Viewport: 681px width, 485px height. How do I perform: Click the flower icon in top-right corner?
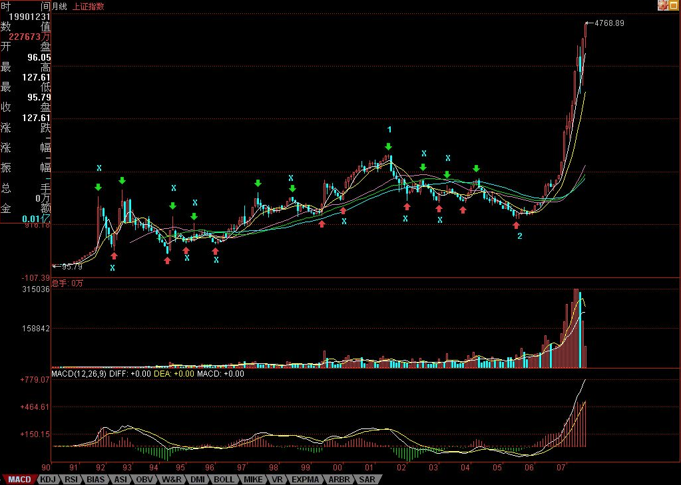pos(662,5)
